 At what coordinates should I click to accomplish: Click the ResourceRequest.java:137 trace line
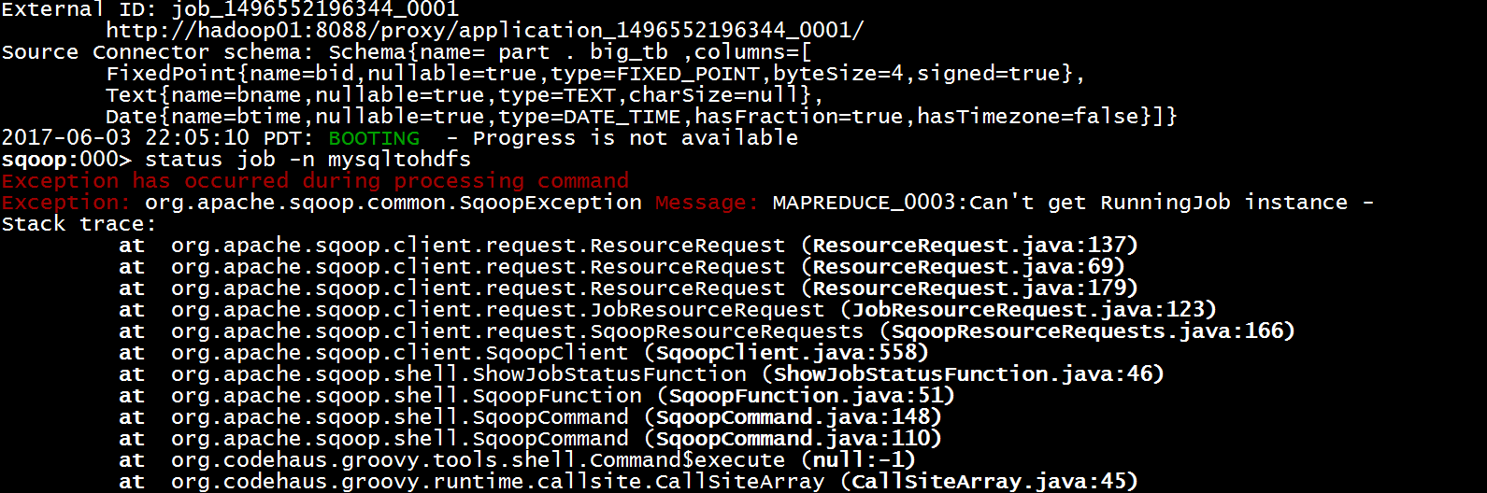click(628, 246)
